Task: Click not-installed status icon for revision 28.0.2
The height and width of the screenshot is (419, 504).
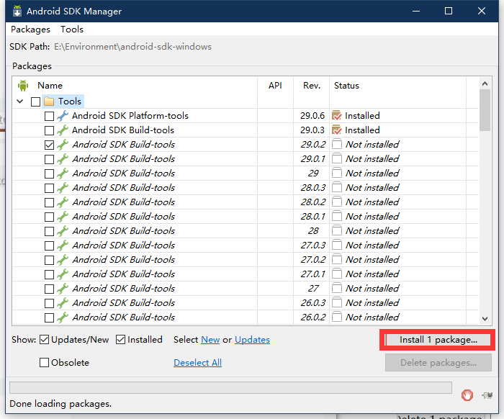Action: [x=336, y=202]
